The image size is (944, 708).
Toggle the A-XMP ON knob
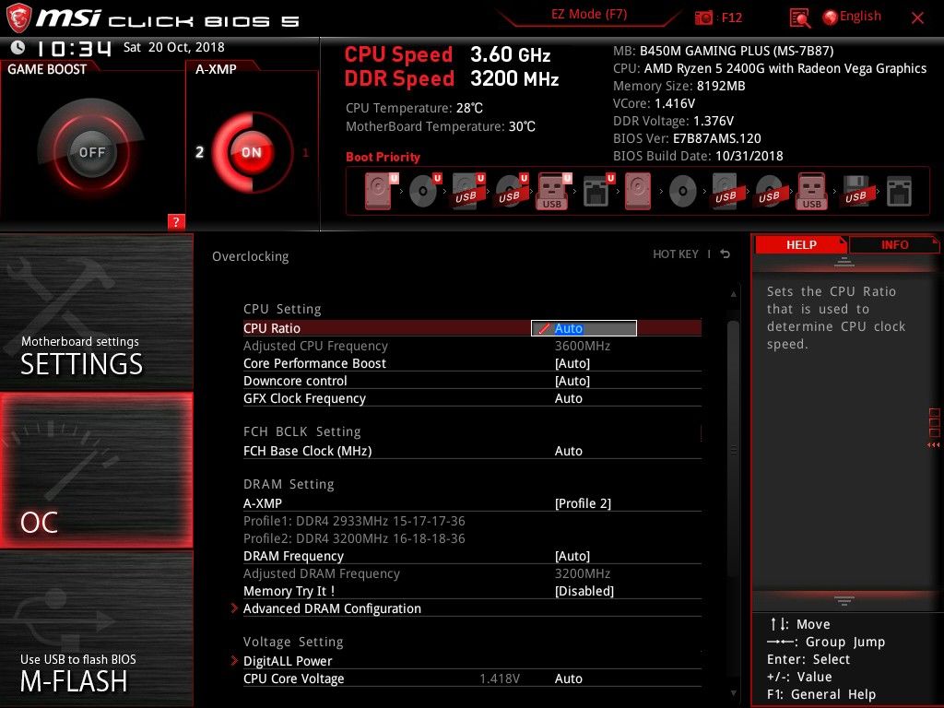point(251,152)
